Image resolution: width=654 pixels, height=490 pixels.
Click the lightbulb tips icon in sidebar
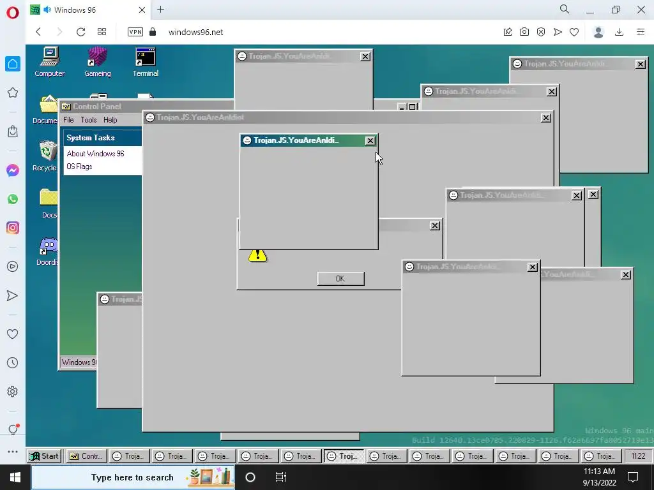(x=13, y=429)
